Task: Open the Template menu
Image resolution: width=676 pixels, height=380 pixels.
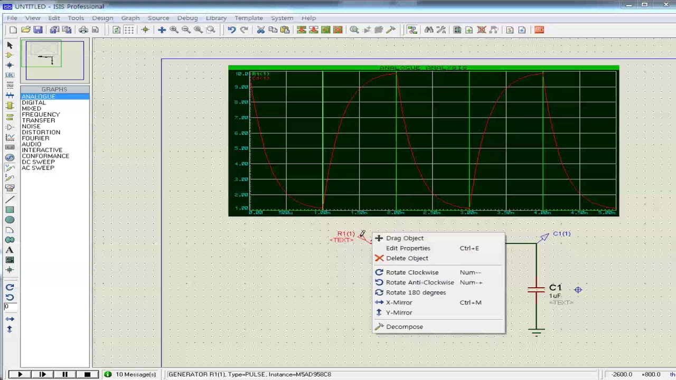Action: (x=248, y=18)
